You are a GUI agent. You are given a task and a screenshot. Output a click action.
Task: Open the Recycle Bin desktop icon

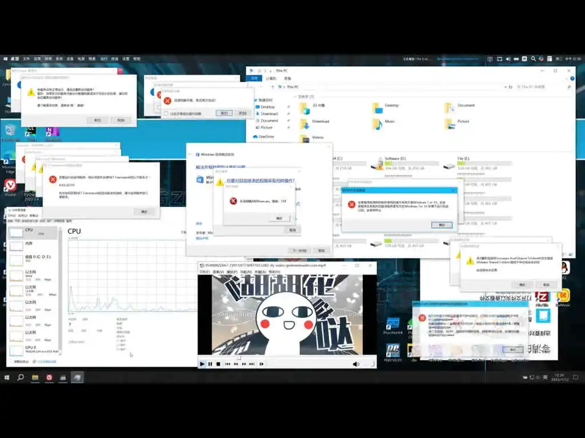(10, 132)
